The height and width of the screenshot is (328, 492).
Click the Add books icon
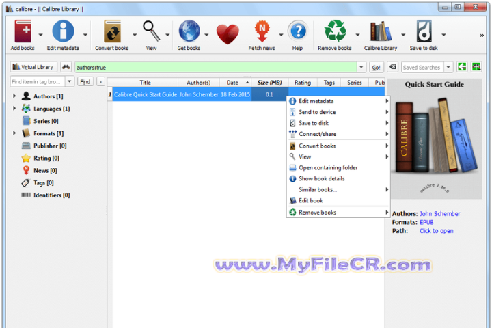tap(23, 31)
